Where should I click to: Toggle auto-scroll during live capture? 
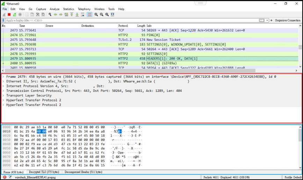(82, 15)
